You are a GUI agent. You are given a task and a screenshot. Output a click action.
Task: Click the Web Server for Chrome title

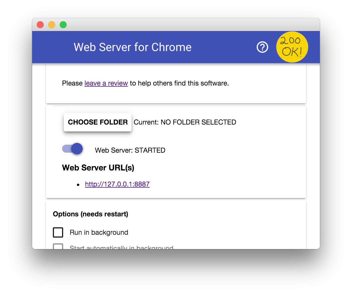tap(132, 47)
